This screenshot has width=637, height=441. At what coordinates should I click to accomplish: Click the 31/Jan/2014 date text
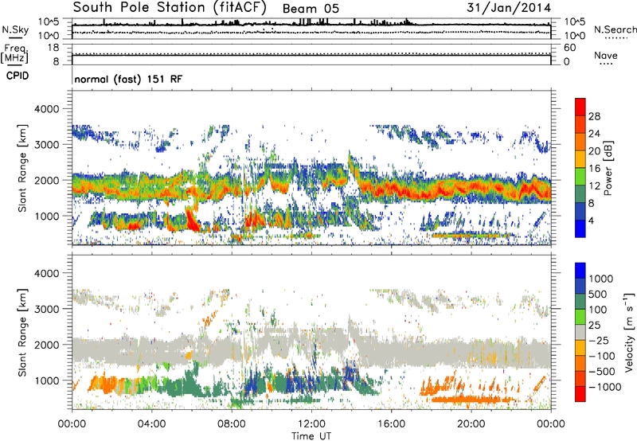pos(509,7)
